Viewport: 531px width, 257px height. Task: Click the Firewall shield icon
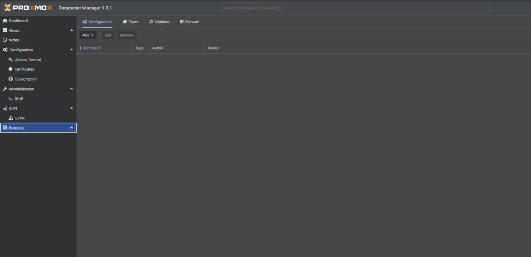[182, 22]
